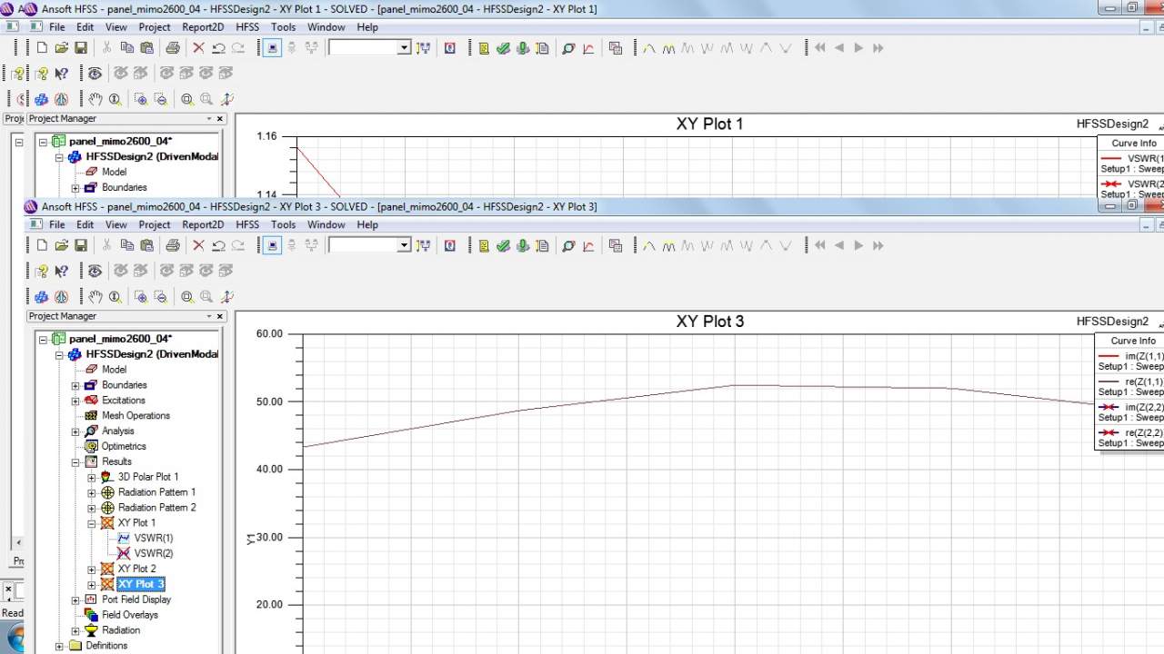This screenshot has height=654, width=1164.
Task: Open HFSS menu in XY Plot 3 window
Action: pyautogui.click(x=247, y=224)
